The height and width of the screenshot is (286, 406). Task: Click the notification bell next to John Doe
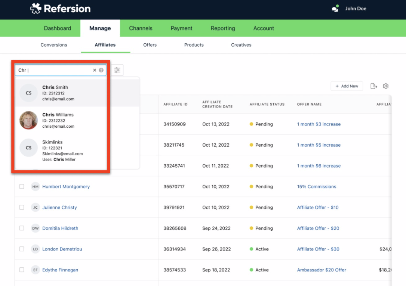click(x=335, y=8)
